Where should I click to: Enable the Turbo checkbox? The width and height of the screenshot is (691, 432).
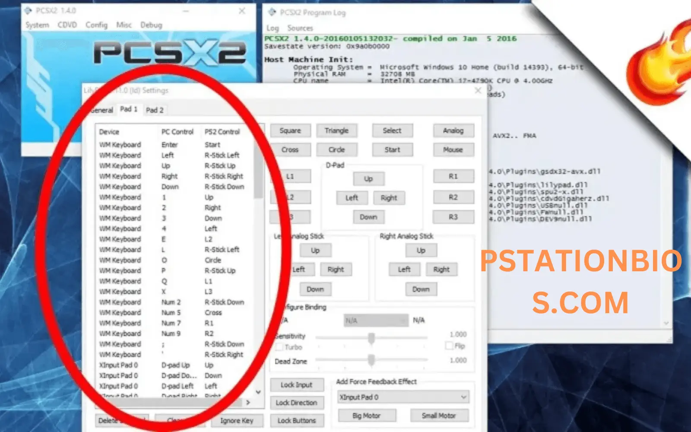(x=279, y=347)
